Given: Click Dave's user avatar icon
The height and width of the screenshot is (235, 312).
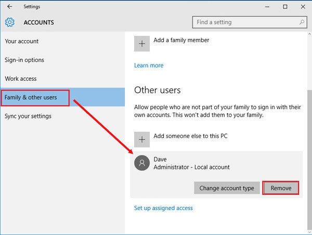Looking at the screenshot, I should pos(142,163).
